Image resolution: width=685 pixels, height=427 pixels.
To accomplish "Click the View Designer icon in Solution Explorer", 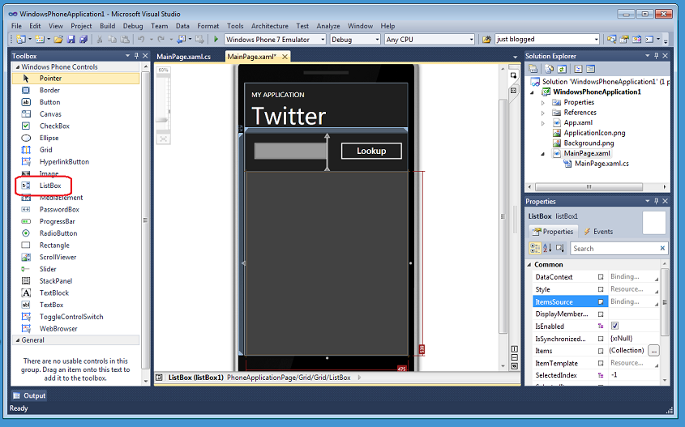I will click(591, 69).
